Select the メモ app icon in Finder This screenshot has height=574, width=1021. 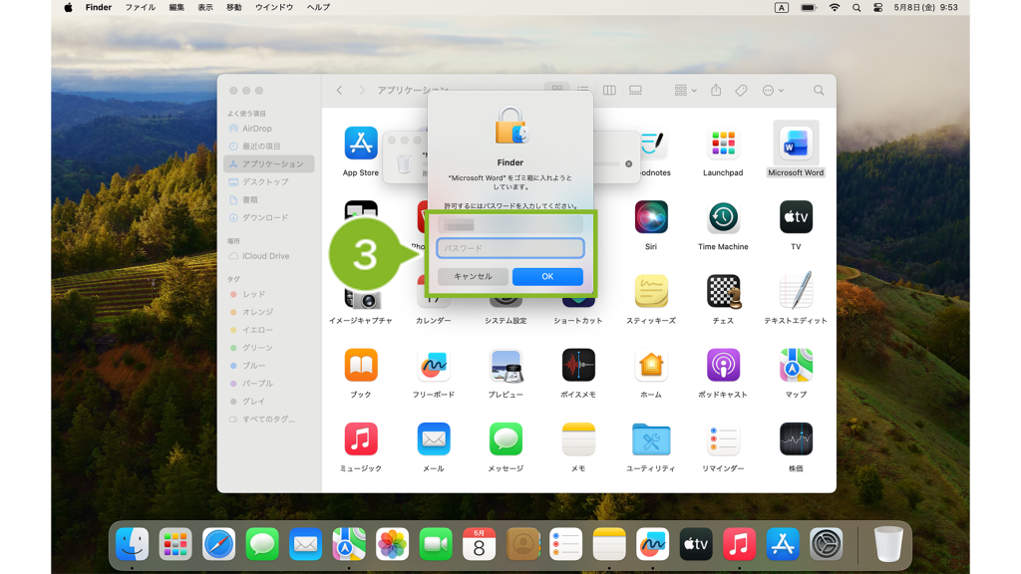[578, 438]
